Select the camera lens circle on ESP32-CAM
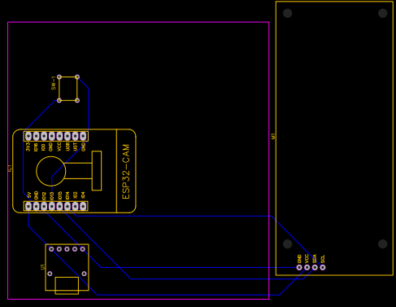 pos(51,171)
